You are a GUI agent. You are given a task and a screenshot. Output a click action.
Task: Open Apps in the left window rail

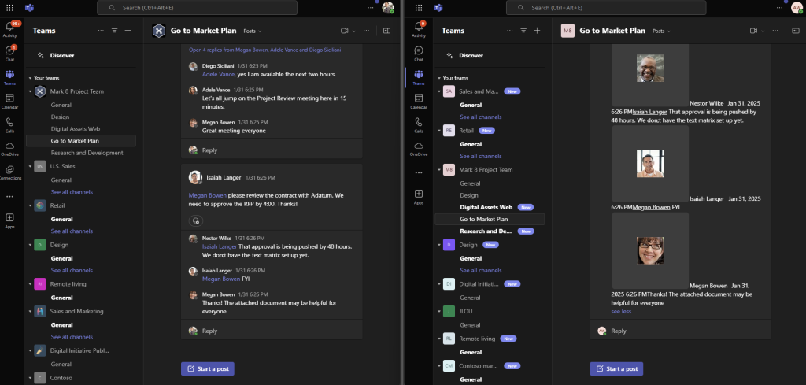(9, 221)
